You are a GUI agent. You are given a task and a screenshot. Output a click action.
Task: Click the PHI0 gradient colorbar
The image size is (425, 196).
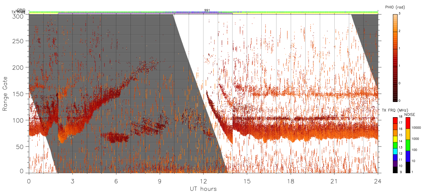[x=395, y=57]
